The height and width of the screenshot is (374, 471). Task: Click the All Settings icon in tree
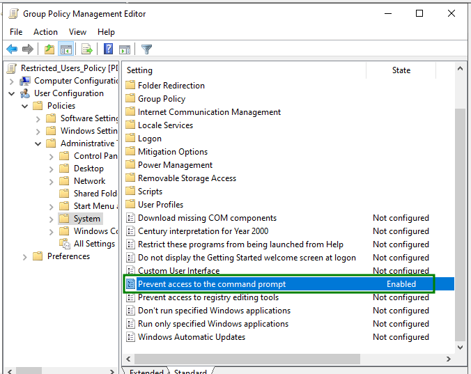(65, 244)
